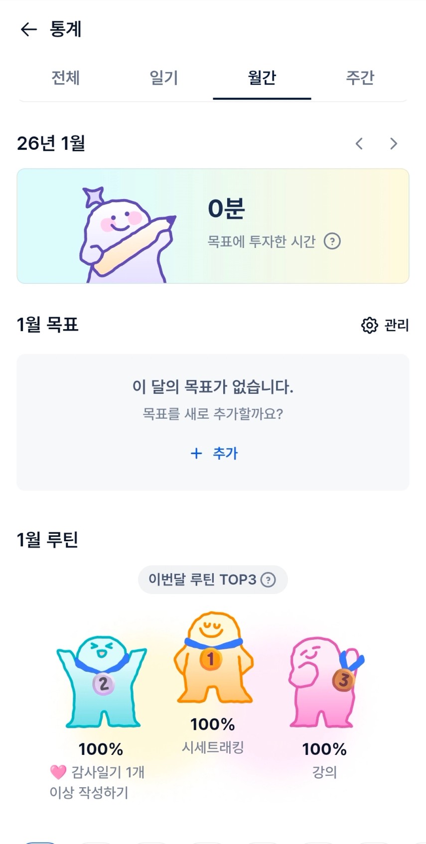
Task: Go to next month with right chevron
Action: click(x=394, y=144)
